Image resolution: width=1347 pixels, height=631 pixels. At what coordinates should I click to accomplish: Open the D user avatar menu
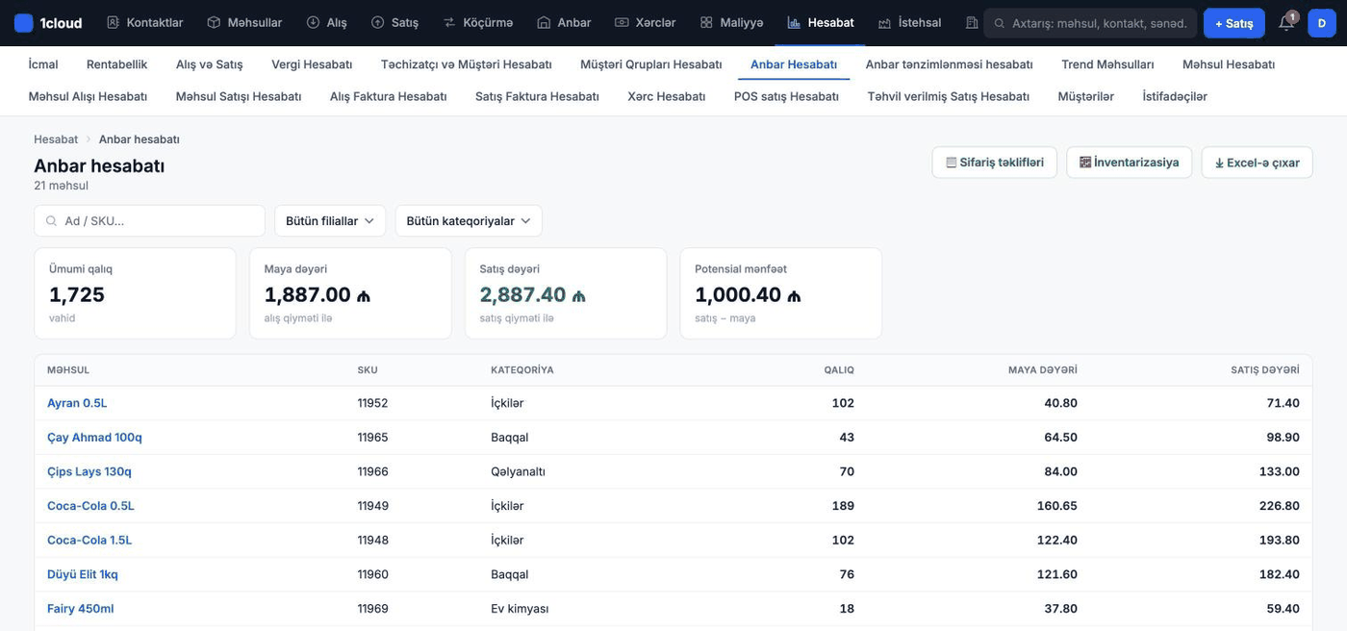pyautogui.click(x=1321, y=22)
